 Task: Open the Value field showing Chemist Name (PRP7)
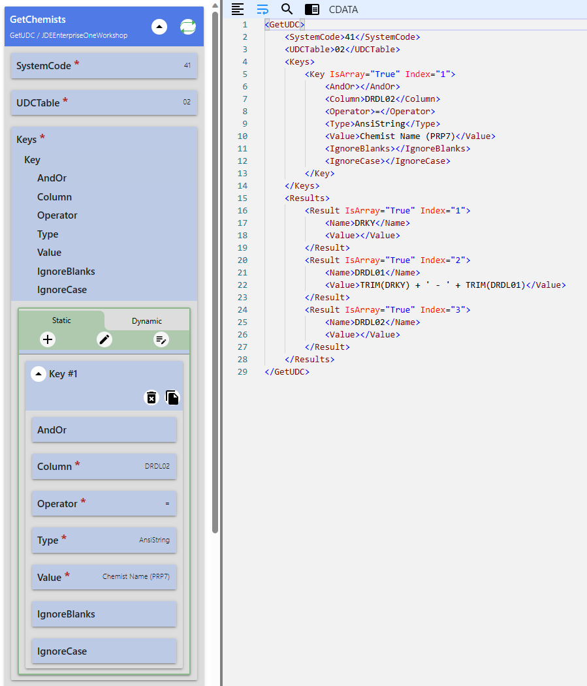(x=104, y=577)
